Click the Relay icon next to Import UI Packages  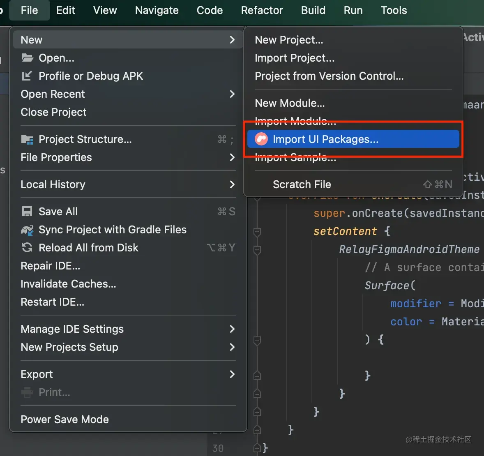pos(262,139)
